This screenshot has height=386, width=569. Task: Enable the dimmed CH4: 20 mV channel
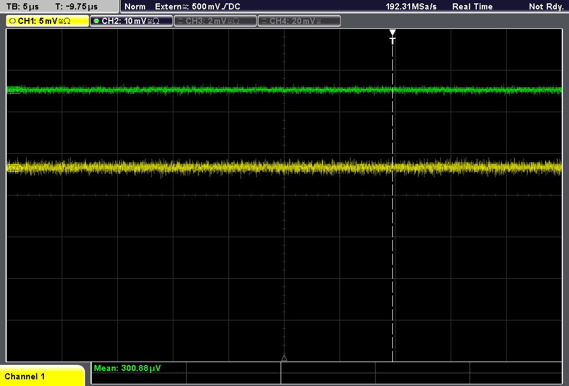click(x=299, y=21)
